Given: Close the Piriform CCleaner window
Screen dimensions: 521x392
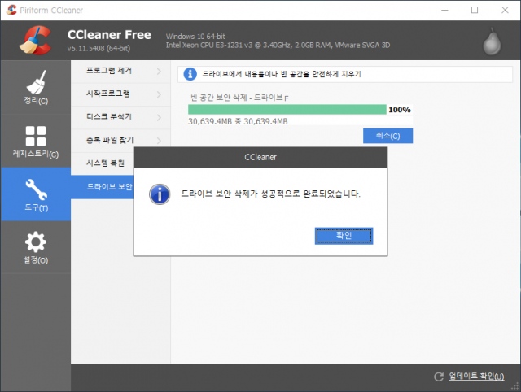Looking at the screenshot, I should (505, 10).
